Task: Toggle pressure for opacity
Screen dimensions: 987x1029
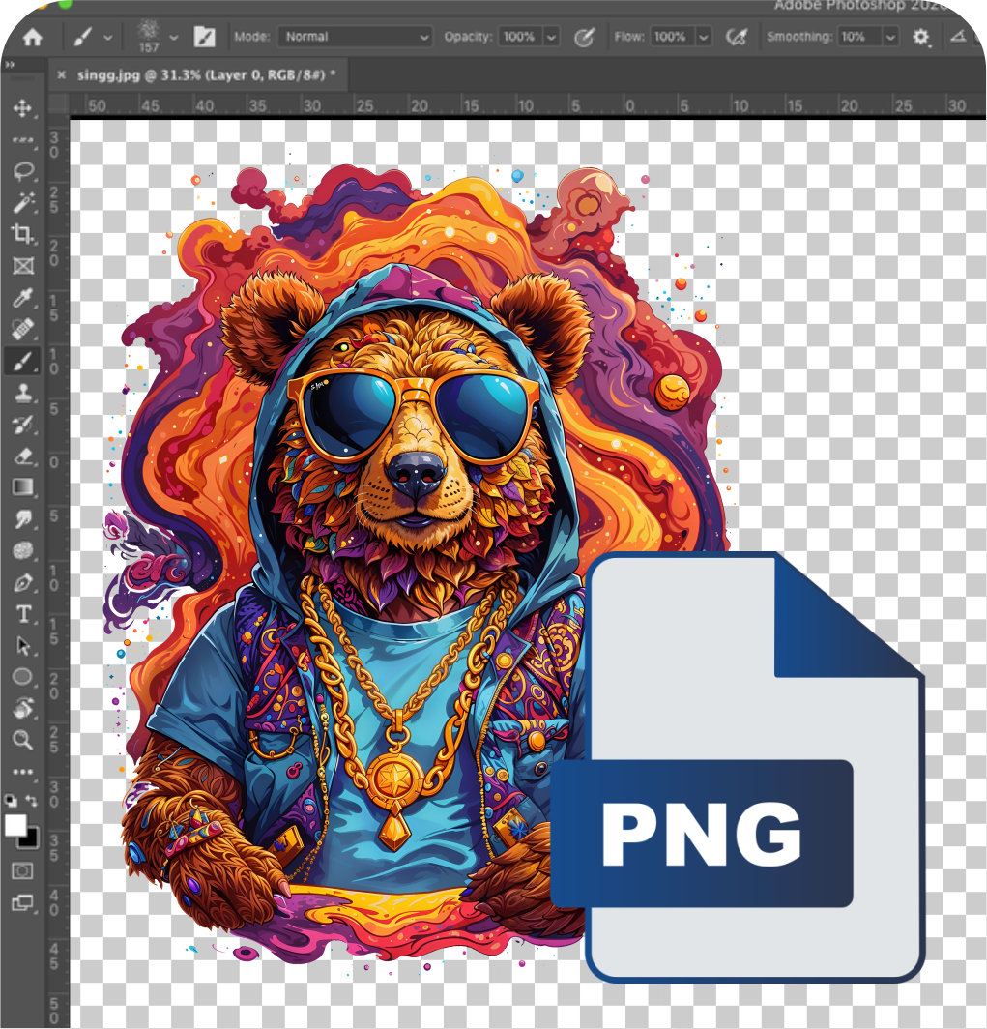Action: point(584,37)
